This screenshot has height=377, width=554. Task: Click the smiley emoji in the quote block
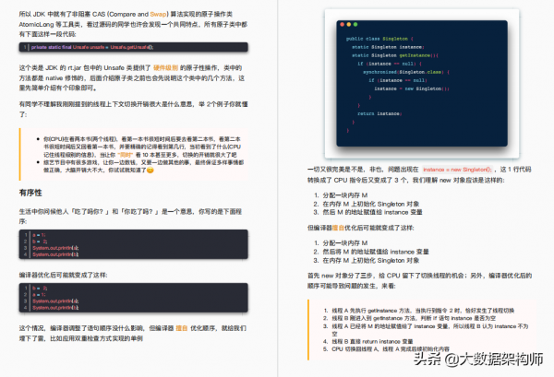[150, 171]
